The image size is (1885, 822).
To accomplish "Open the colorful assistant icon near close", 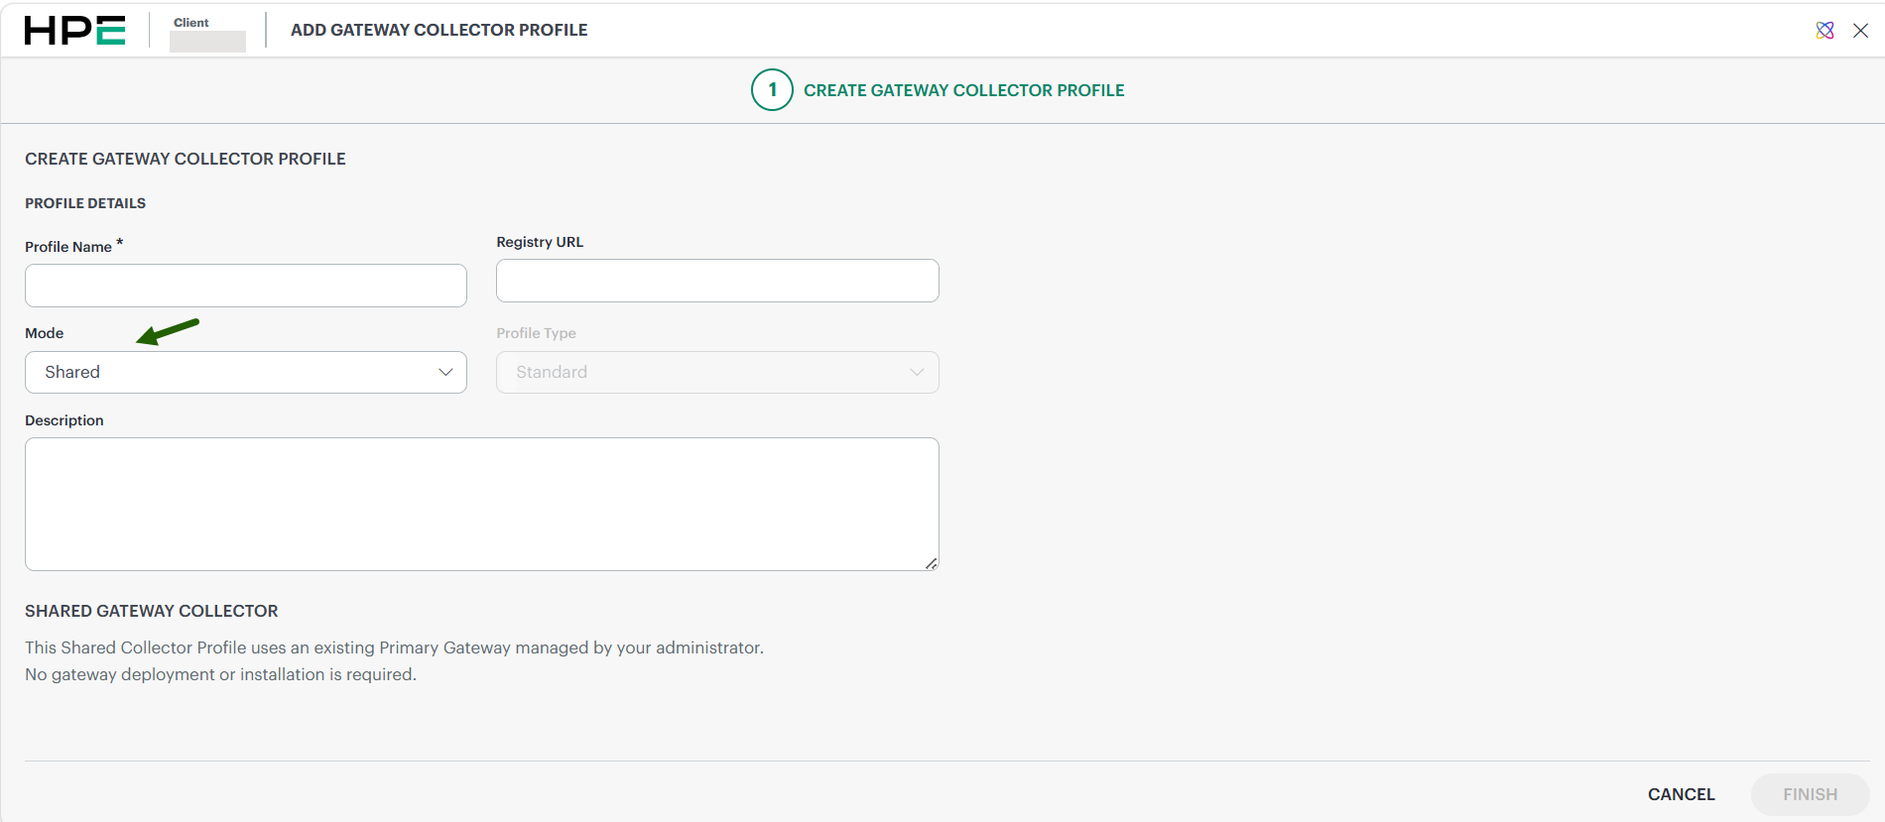I will click(x=1824, y=31).
